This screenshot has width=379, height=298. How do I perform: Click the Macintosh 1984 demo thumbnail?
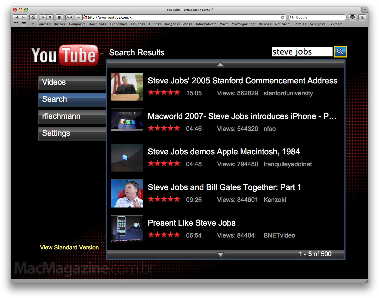(127, 158)
